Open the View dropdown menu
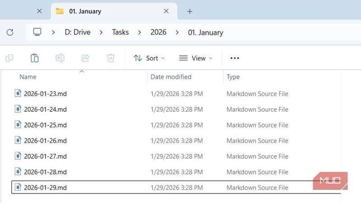Viewport: 361px width, 203px height. point(196,58)
